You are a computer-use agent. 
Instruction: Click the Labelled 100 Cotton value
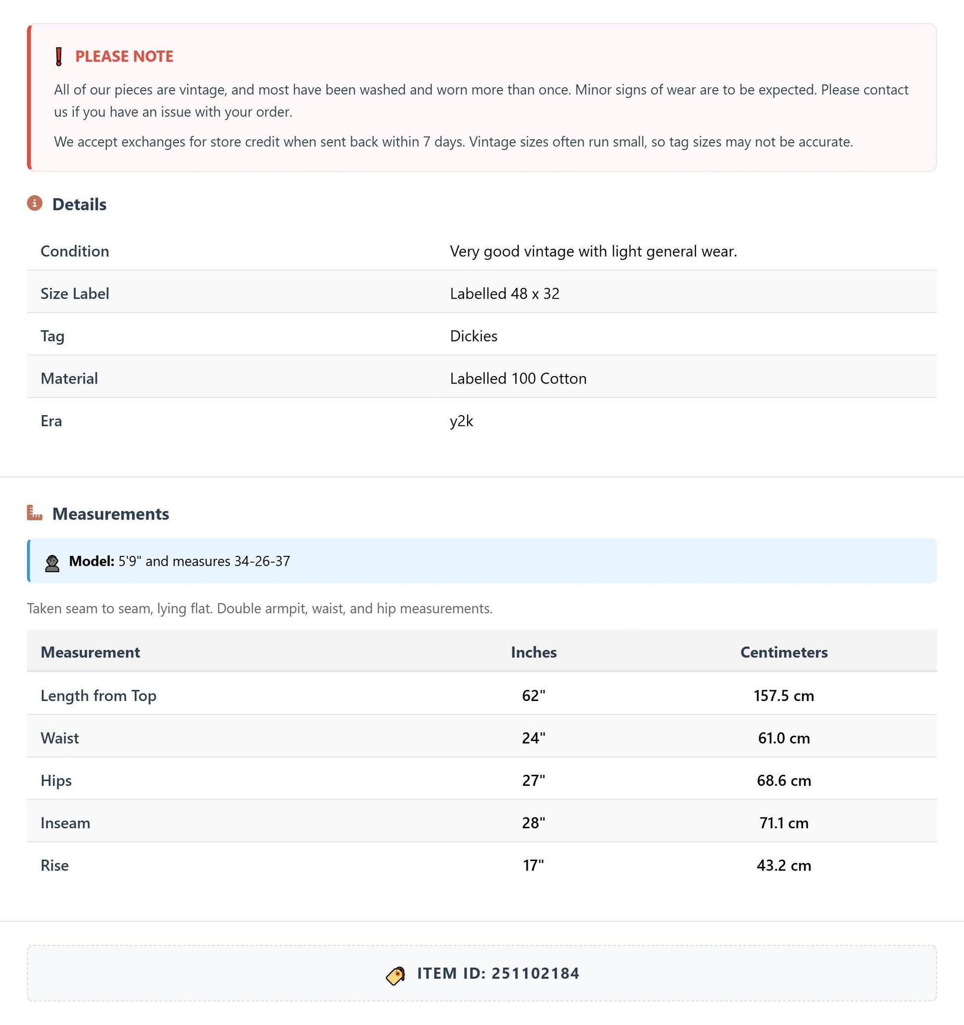pyautogui.click(x=518, y=378)
